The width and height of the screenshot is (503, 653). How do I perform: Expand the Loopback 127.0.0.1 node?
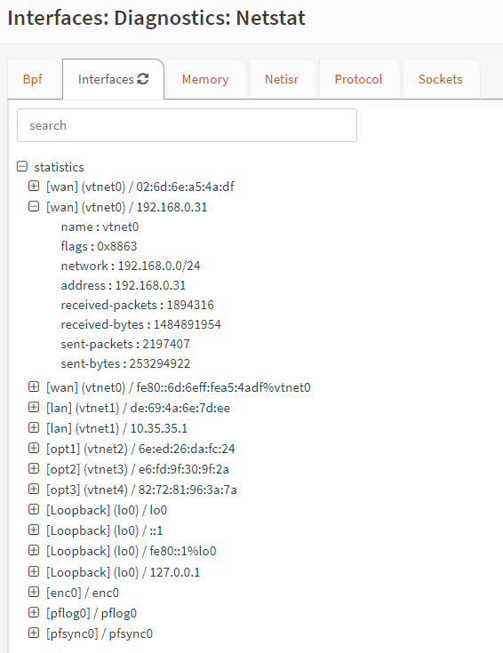coord(34,571)
